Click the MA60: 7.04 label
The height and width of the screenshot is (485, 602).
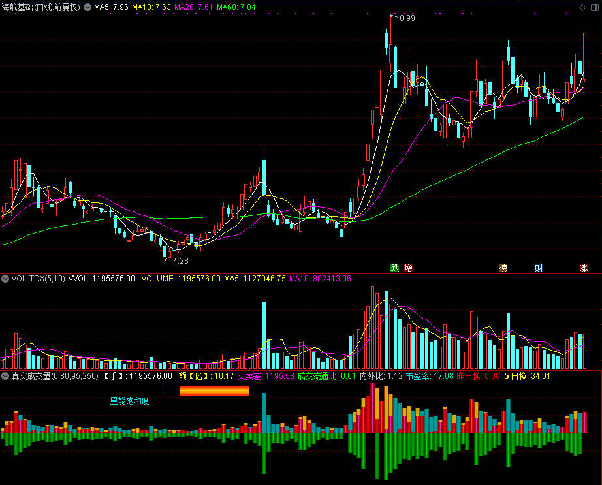click(236, 7)
